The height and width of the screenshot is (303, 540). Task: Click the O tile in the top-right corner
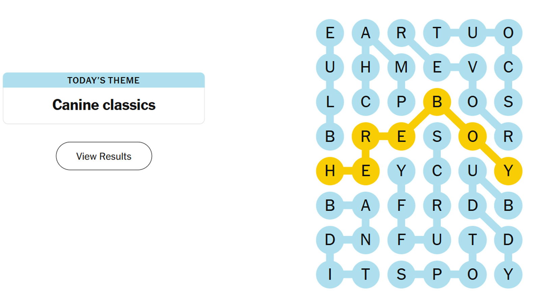coord(508,33)
